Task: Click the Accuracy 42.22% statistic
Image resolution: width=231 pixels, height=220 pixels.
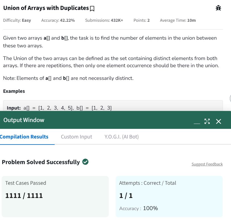Action: click(x=58, y=20)
